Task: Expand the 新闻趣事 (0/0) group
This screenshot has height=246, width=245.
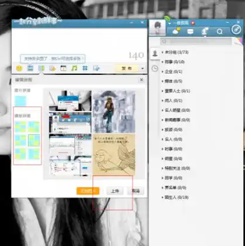Action: click(x=175, y=120)
